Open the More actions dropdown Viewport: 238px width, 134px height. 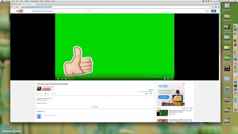click(x=54, y=93)
